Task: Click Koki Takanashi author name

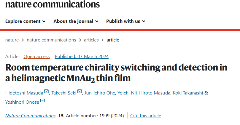Action: (x=188, y=93)
